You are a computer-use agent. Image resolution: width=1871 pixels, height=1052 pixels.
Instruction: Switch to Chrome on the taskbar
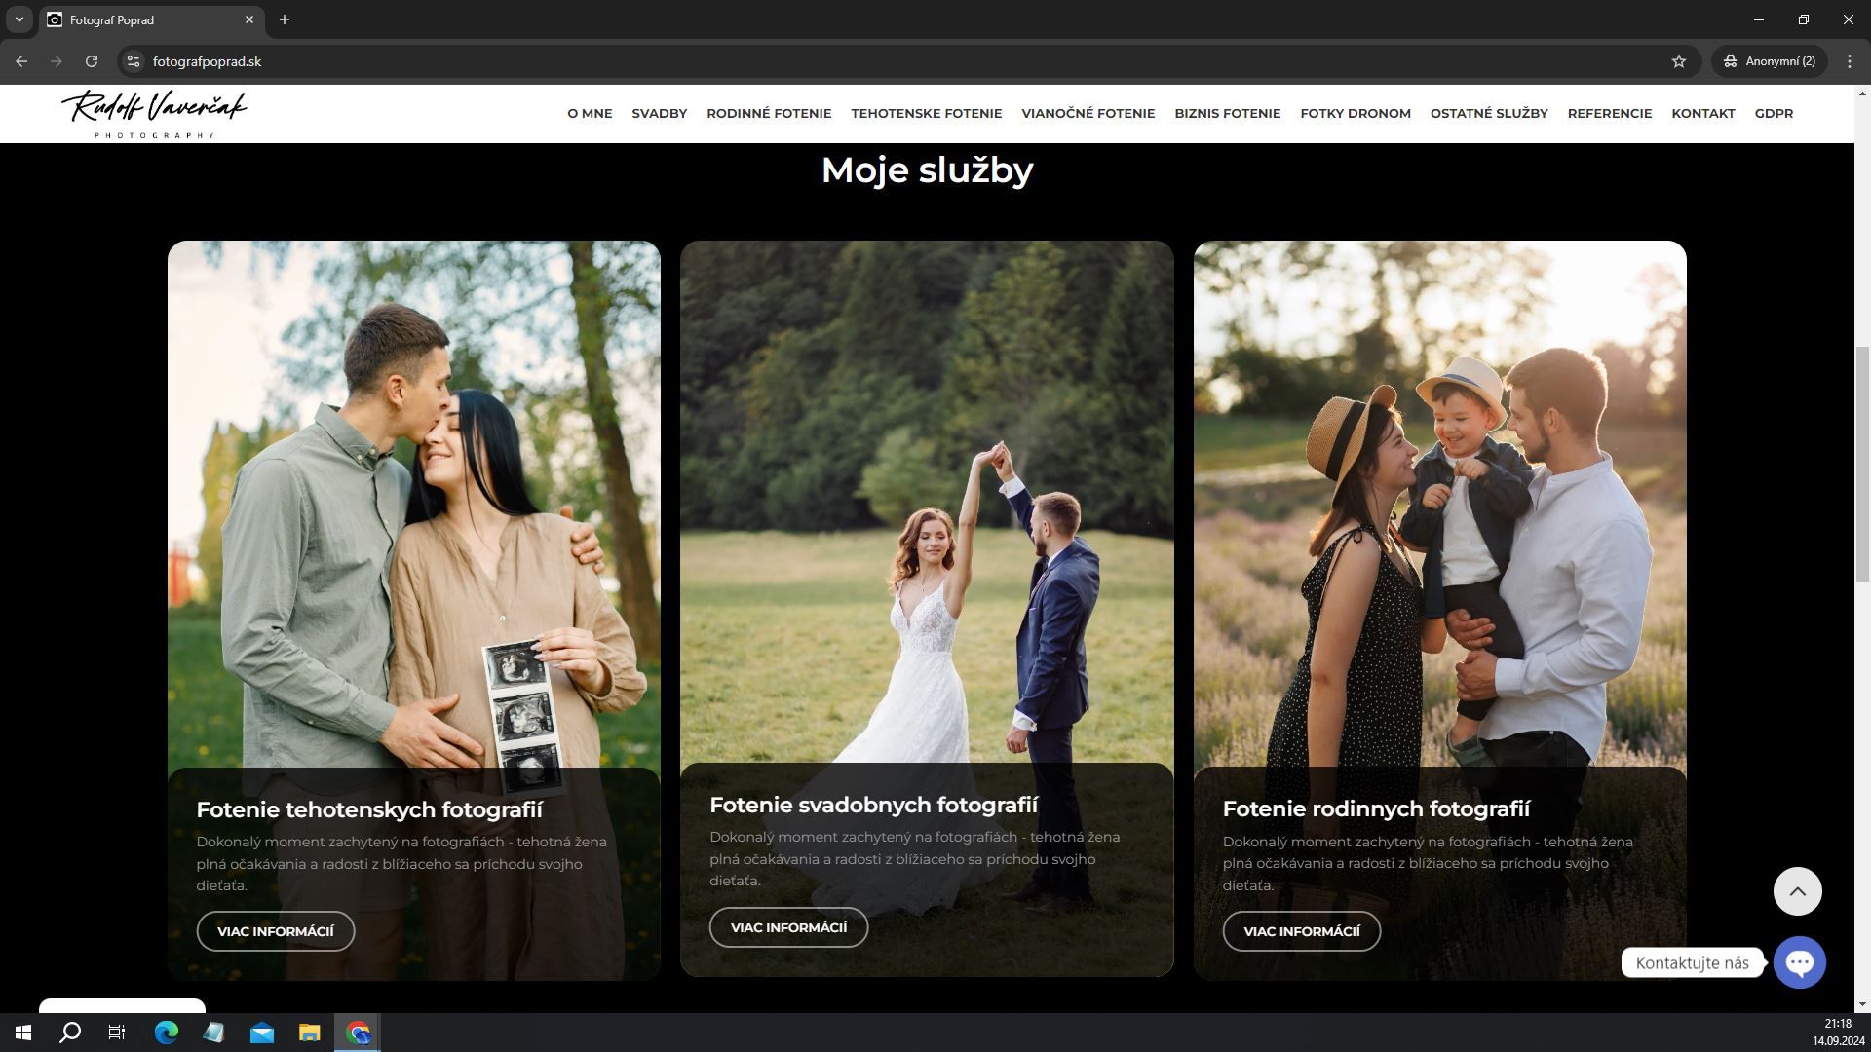click(358, 1033)
